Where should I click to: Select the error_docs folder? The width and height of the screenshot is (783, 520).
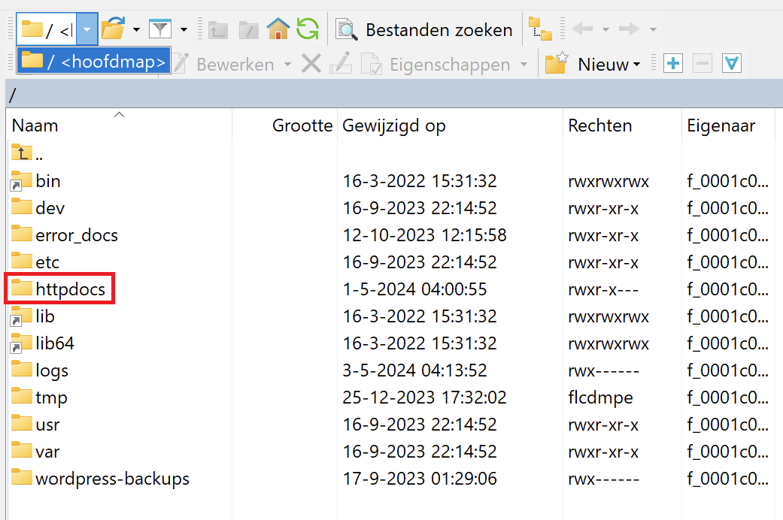pos(76,235)
